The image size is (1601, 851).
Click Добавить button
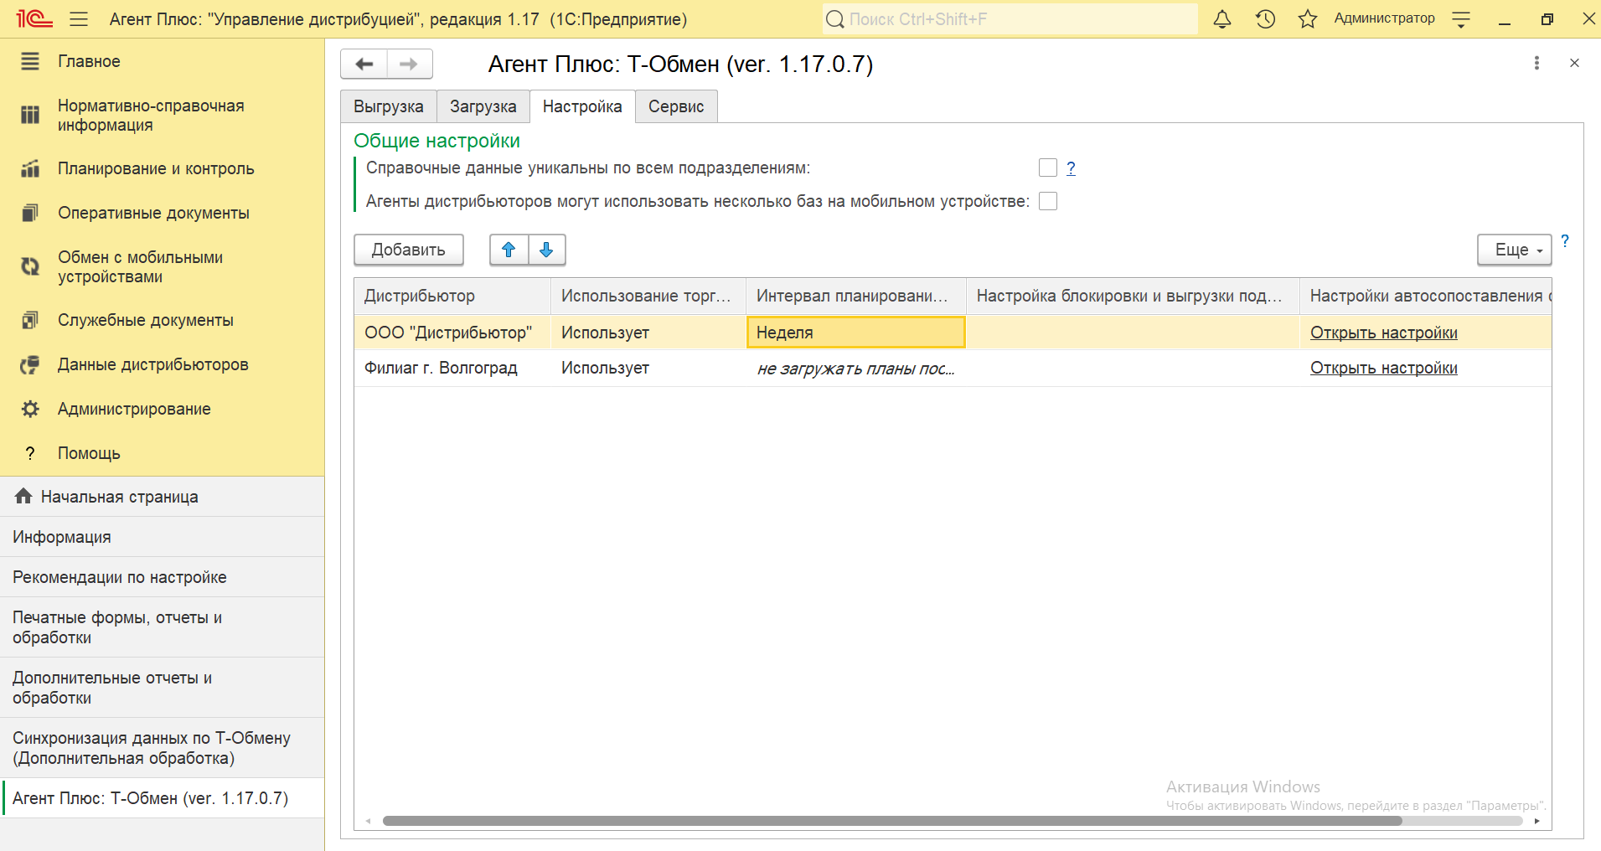pyautogui.click(x=409, y=250)
